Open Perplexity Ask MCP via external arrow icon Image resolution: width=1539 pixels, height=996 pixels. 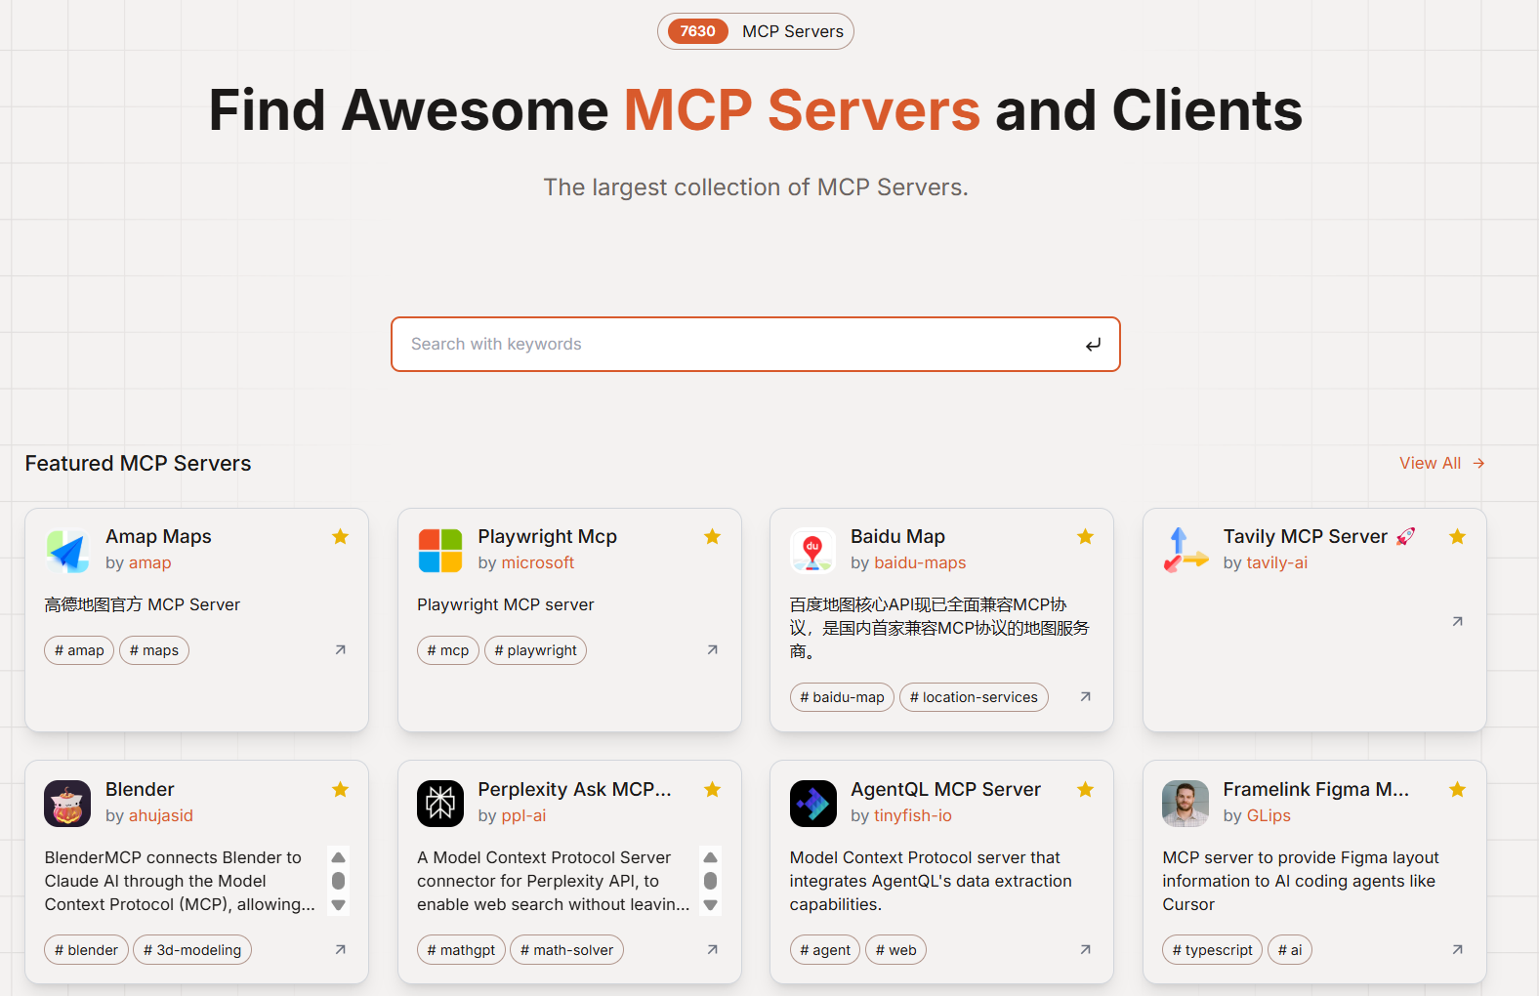pos(713,949)
